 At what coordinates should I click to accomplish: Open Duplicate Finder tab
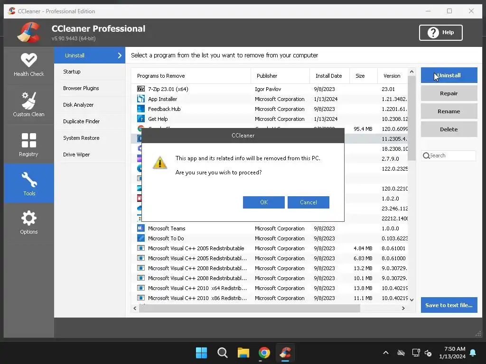(90, 121)
